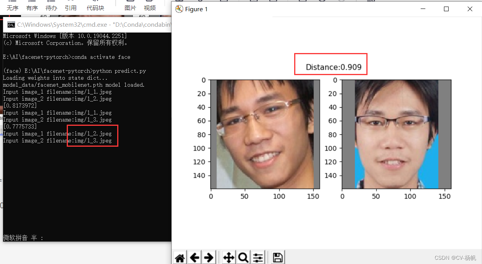482x264 pixels.
Task: Click the right face image with the blue background
Action: tap(396, 134)
